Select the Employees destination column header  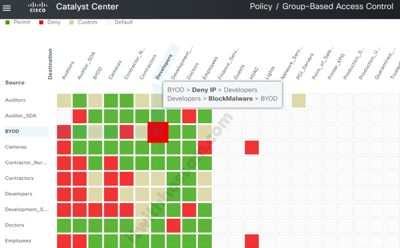(x=210, y=68)
